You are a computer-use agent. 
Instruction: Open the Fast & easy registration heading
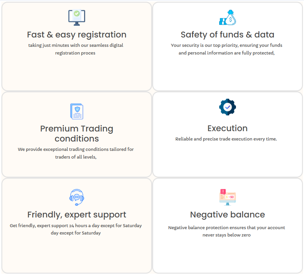coord(77,34)
